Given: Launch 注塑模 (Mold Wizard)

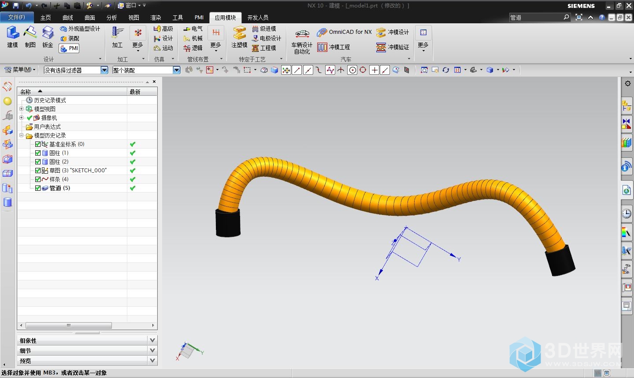Looking at the screenshot, I should point(239,37).
